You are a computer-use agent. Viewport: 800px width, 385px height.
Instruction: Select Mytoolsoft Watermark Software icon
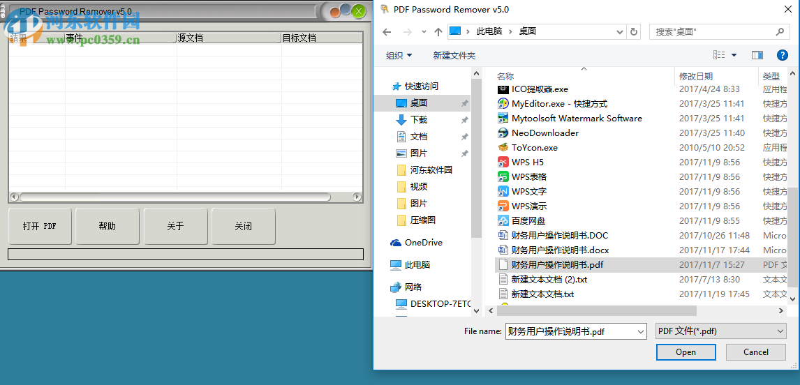(503, 119)
